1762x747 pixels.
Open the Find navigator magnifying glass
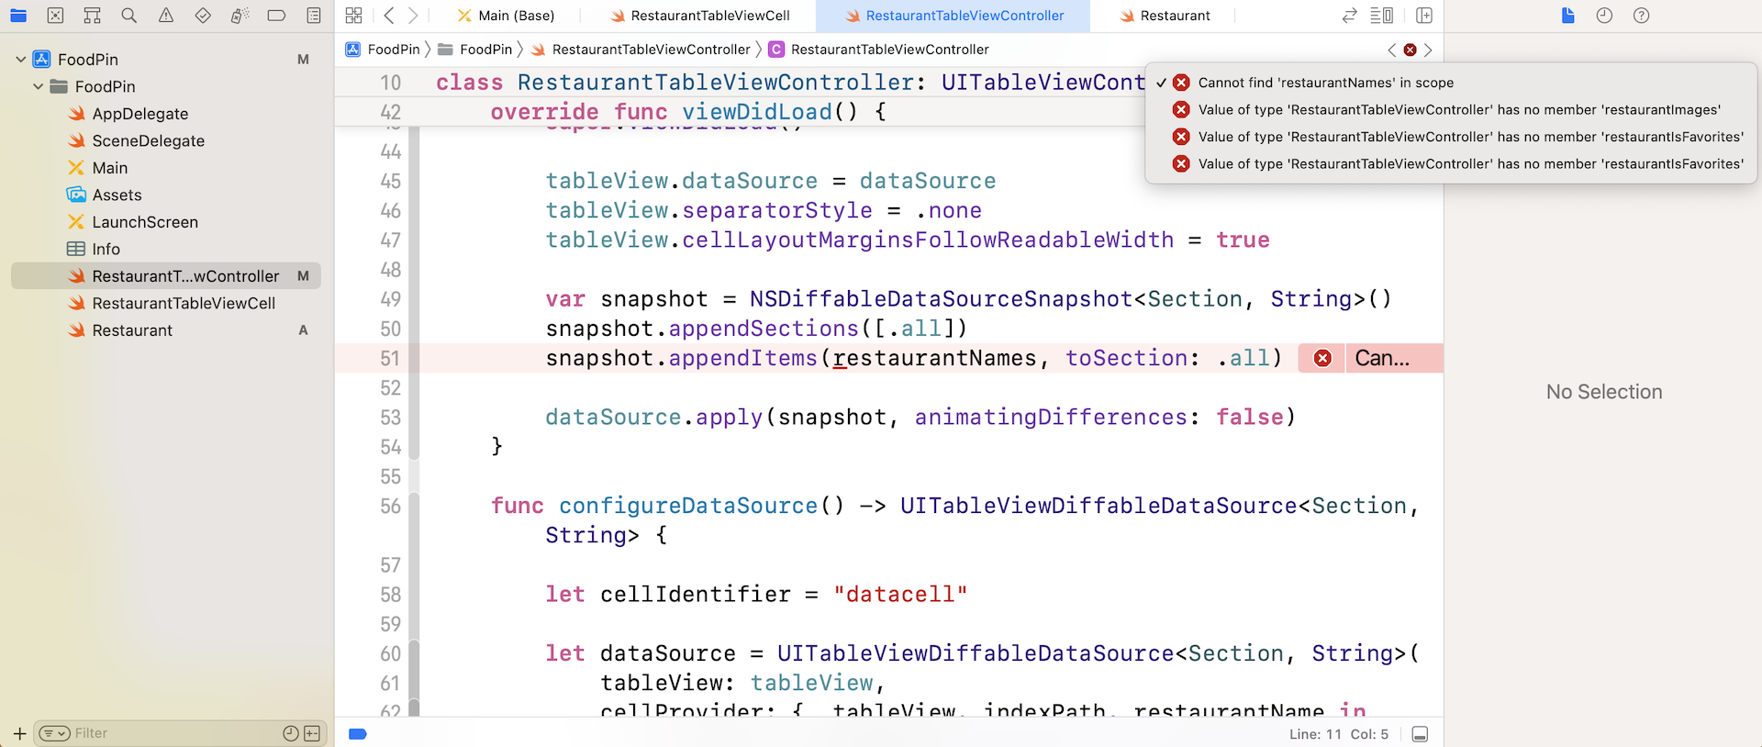click(x=129, y=16)
